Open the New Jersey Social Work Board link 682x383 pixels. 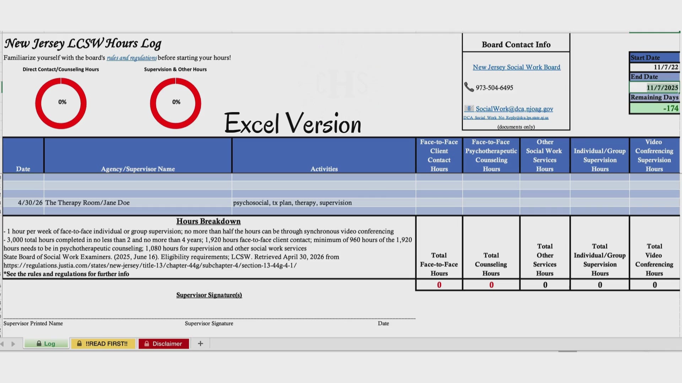516,67
